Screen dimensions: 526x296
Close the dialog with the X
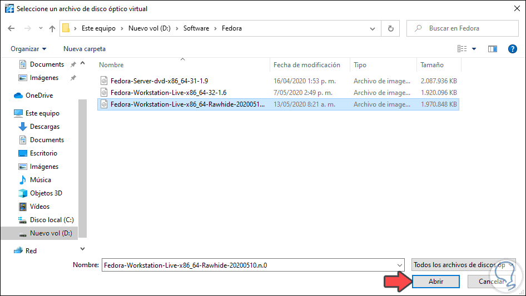[517, 9]
